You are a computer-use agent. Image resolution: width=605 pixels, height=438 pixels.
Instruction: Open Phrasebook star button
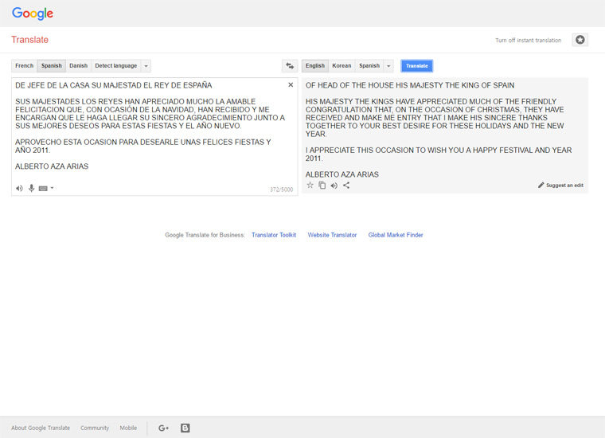pyautogui.click(x=580, y=40)
